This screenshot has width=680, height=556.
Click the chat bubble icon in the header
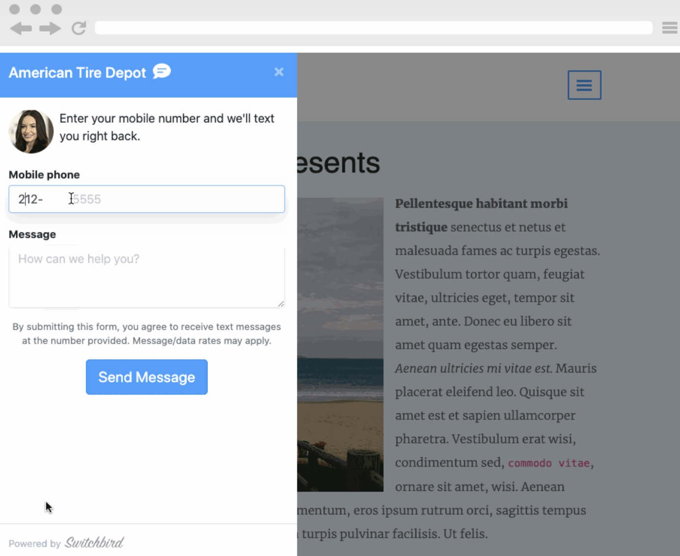point(161,72)
